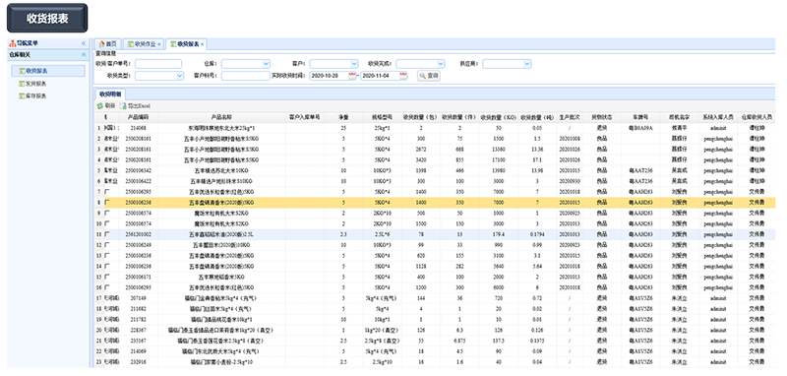Click spec cell 2.5kg*10
Viewport: 787px width, 376px height.
tap(382, 362)
